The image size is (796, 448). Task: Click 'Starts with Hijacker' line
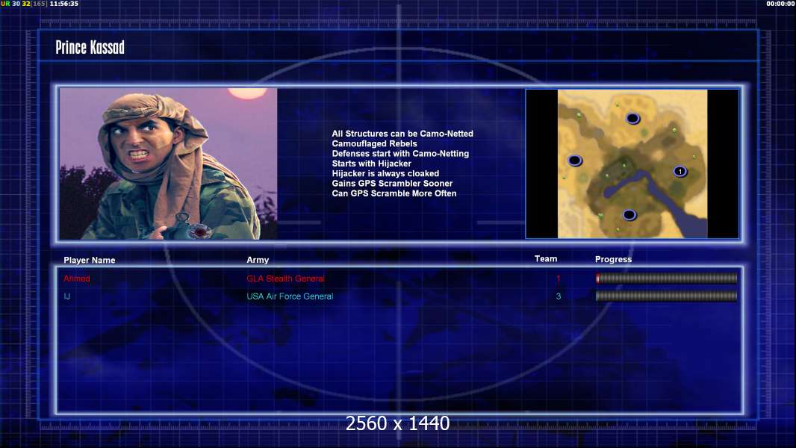pyautogui.click(x=372, y=164)
